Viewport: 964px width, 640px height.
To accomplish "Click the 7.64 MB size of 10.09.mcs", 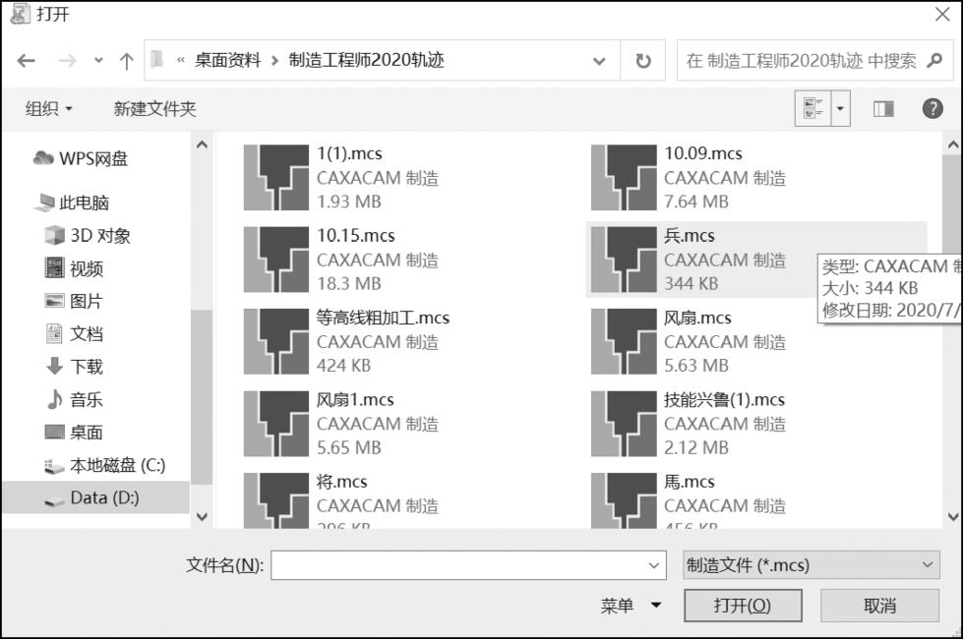I will click(x=696, y=202).
